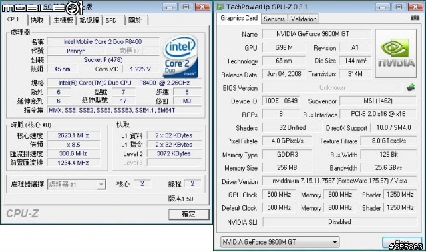Click the Level 2 cache value 3072 KBytes
The width and height of the screenshot is (426, 252).
[x=174, y=153]
